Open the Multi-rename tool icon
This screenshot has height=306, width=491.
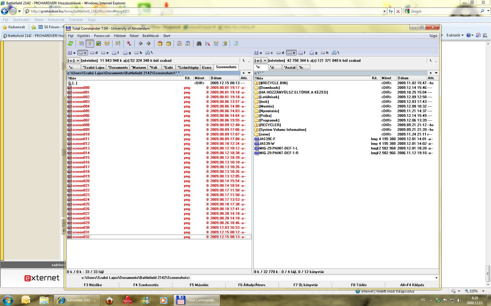coord(207,44)
